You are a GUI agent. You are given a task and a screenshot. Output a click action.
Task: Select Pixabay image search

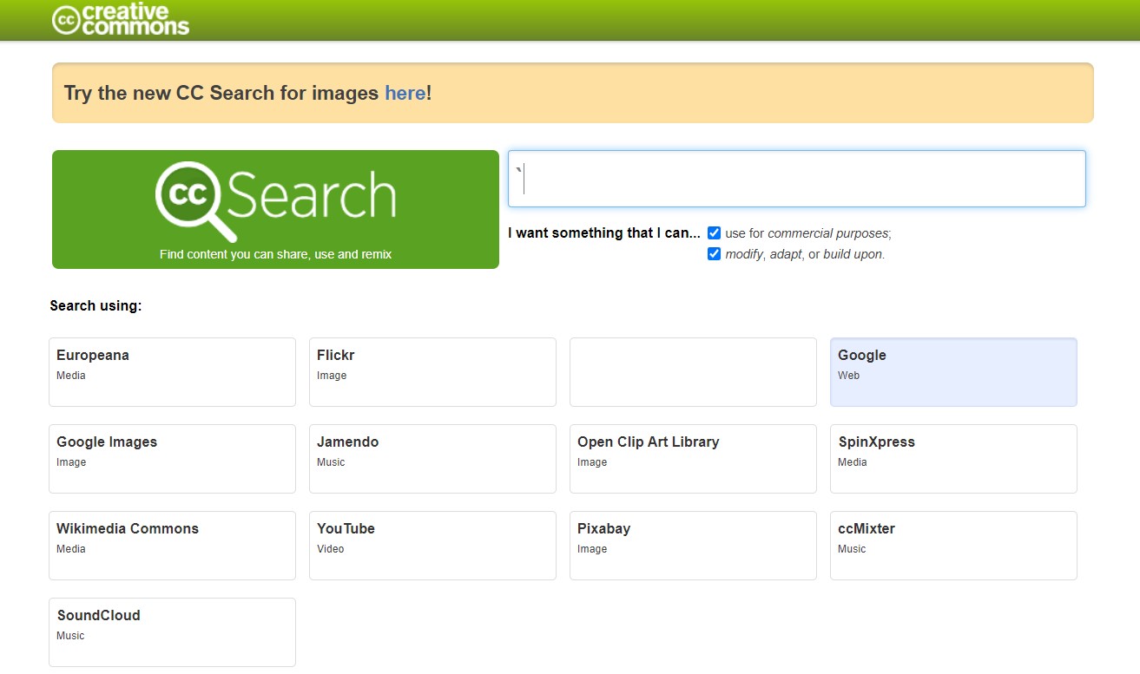point(693,546)
